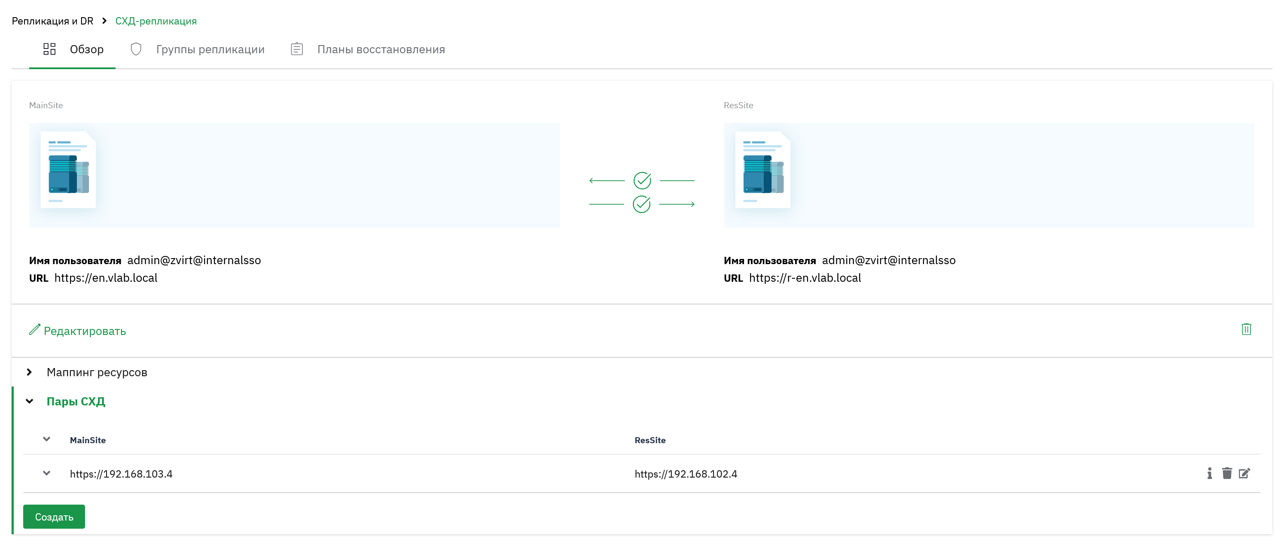Click the right-pointing replication arrow

[677, 204]
